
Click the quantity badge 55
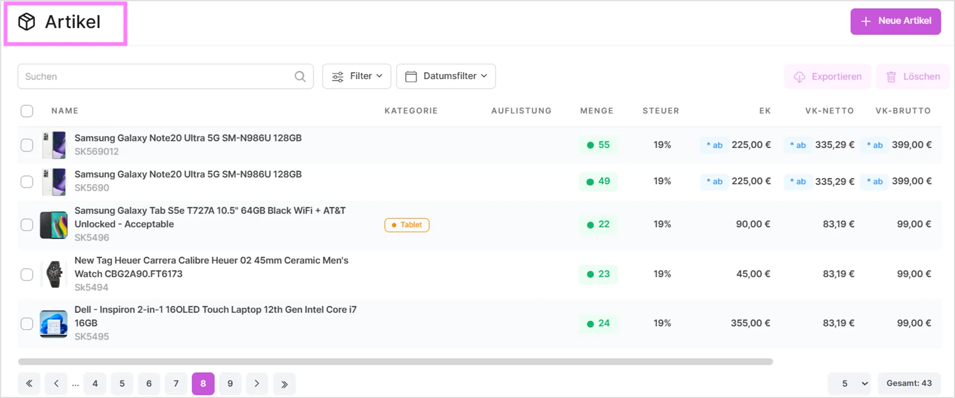point(598,145)
